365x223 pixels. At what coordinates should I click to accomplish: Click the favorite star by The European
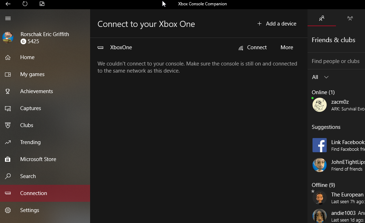313,191
